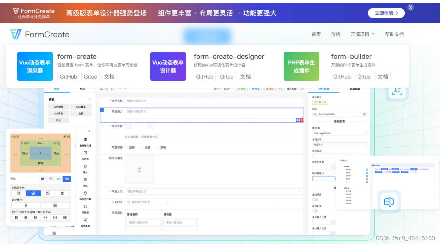The width and height of the screenshot is (440, 244).
Task: Select the 四列栅格 template
Action: click(x=81, y=107)
